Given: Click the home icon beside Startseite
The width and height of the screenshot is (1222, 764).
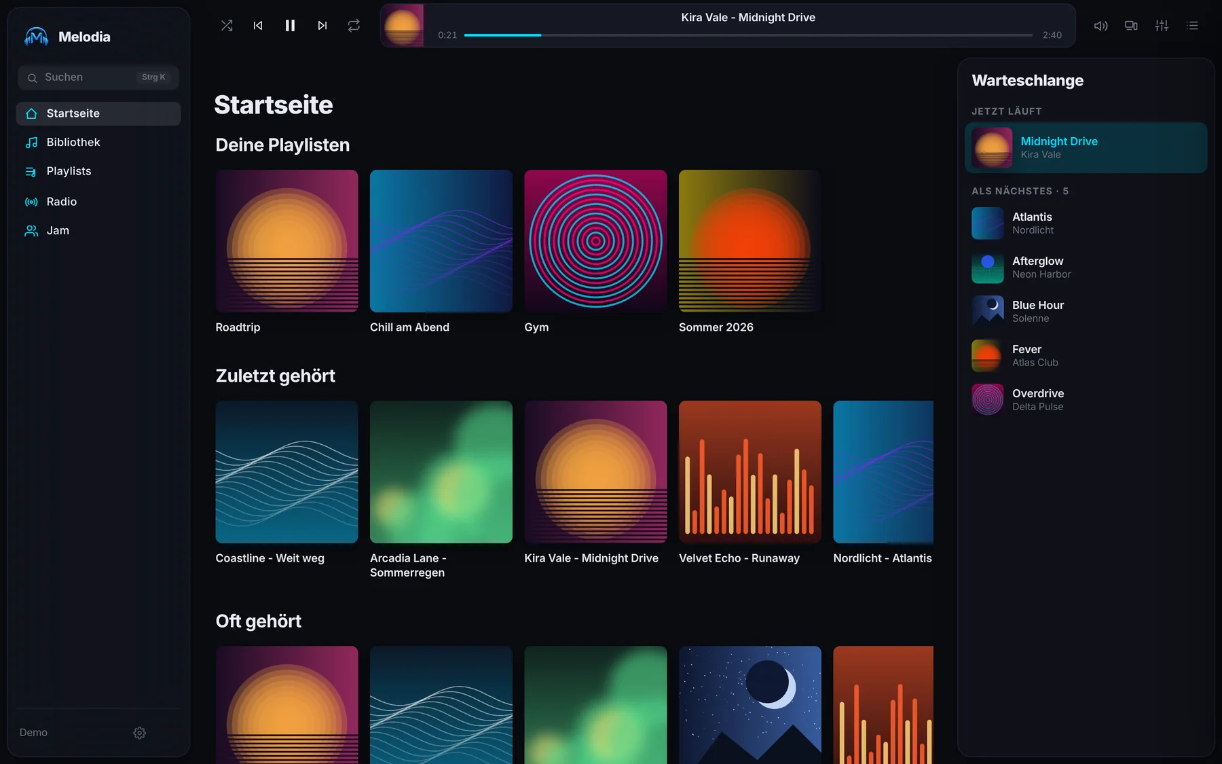Looking at the screenshot, I should [31, 113].
